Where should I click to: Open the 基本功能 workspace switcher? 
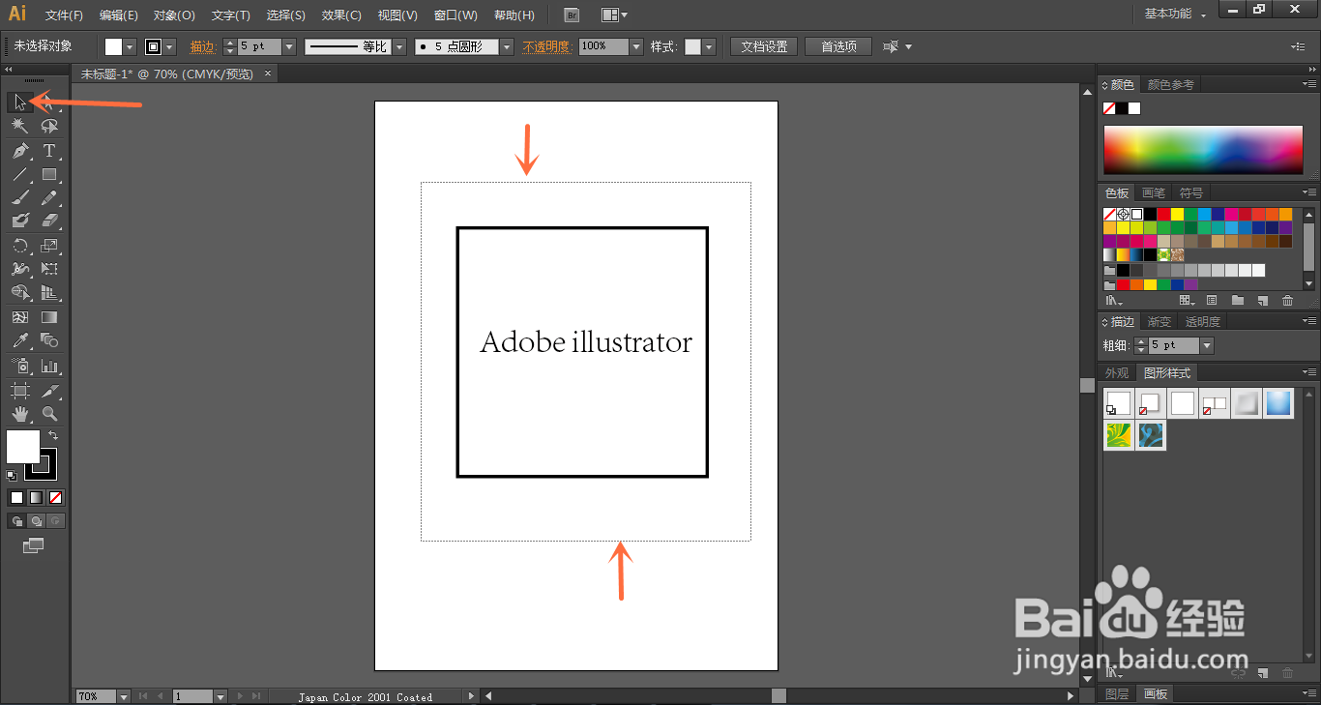(1176, 15)
